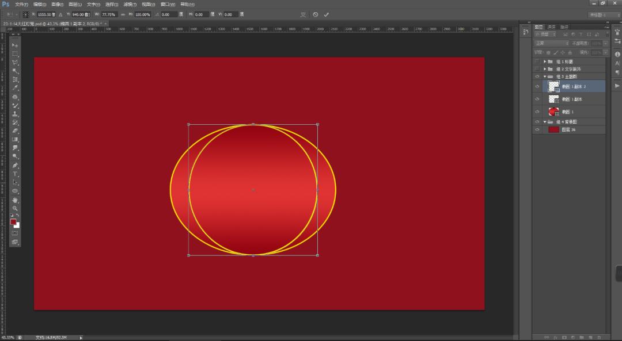The height and width of the screenshot is (341, 622).
Task: Commit the transform with checkmark icon
Action: click(x=326, y=14)
